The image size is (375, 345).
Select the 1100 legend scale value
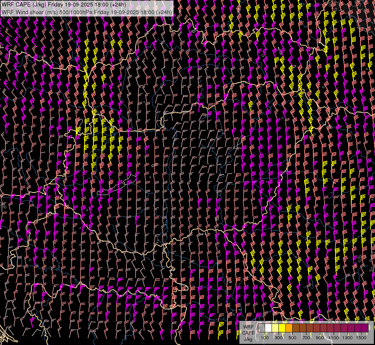(333, 338)
